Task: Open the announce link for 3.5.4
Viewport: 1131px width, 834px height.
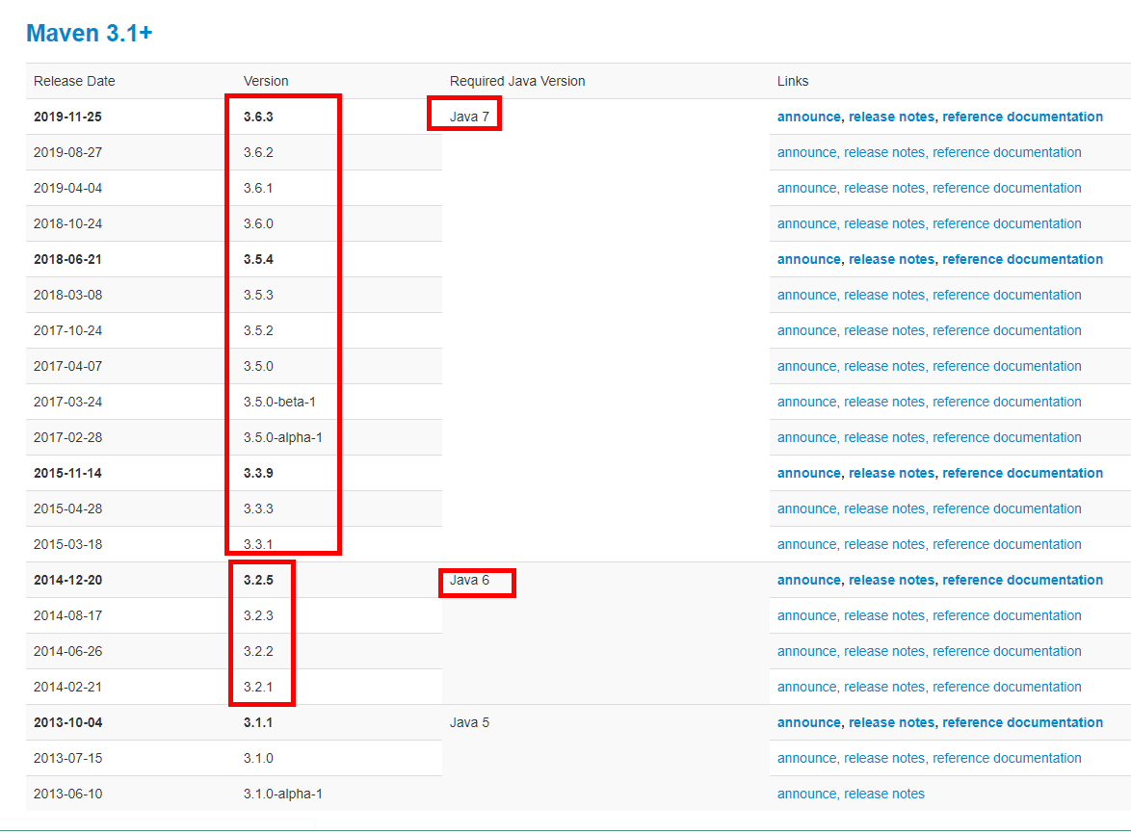Action: click(x=808, y=259)
